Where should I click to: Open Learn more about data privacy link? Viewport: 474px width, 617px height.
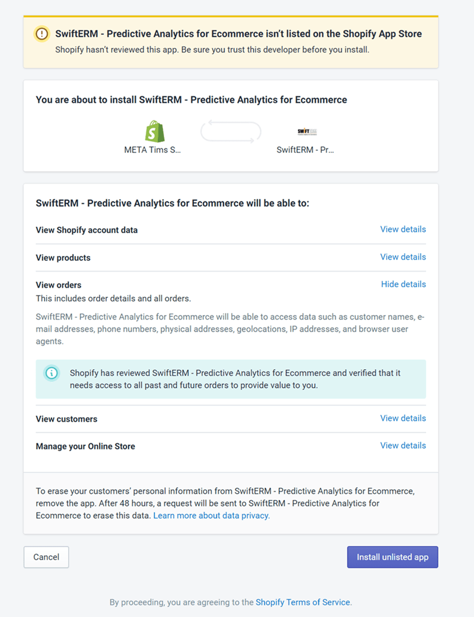point(212,516)
